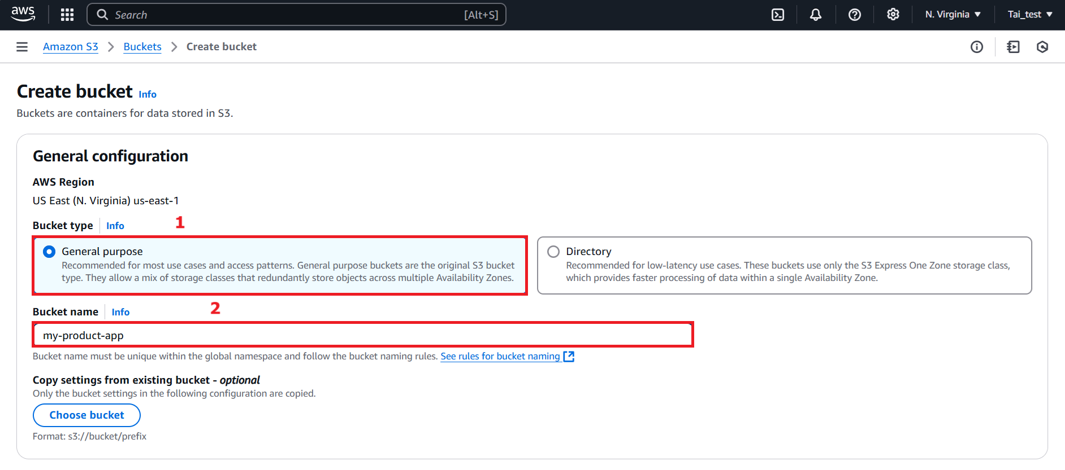Click the Create bucket breadcrumb text
Image resolution: width=1065 pixels, height=470 pixels.
pyautogui.click(x=222, y=47)
